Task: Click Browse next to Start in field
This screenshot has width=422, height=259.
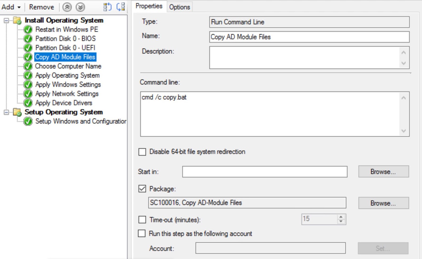Action: tap(383, 171)
